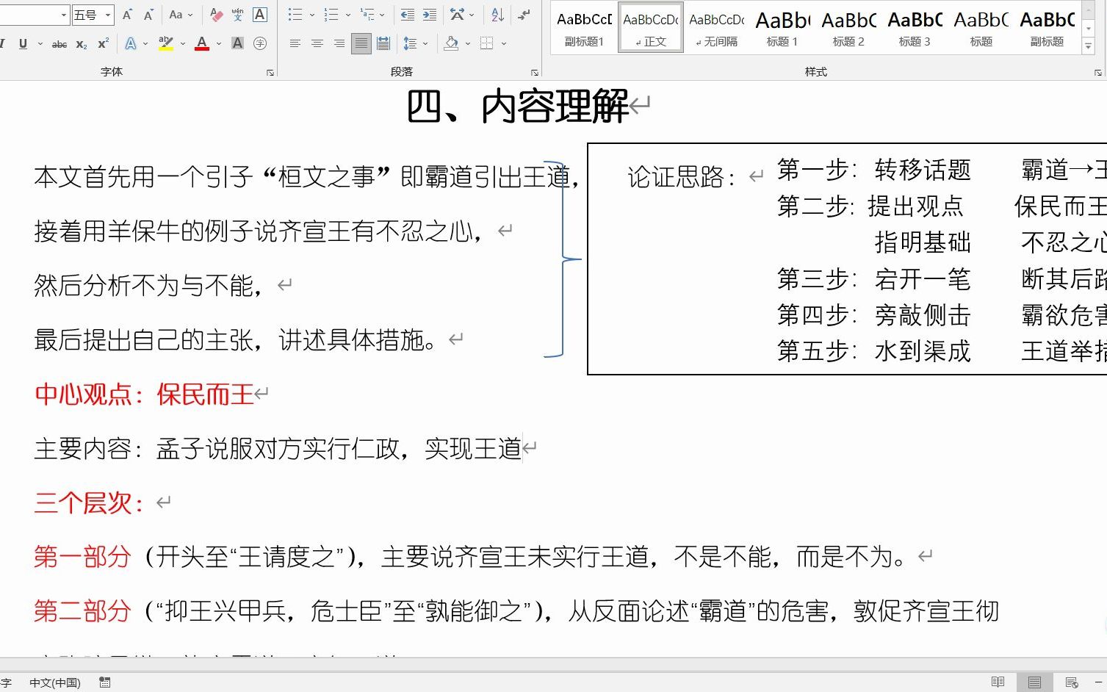
Task: Switch to Read Mode view
Action: 998,682
